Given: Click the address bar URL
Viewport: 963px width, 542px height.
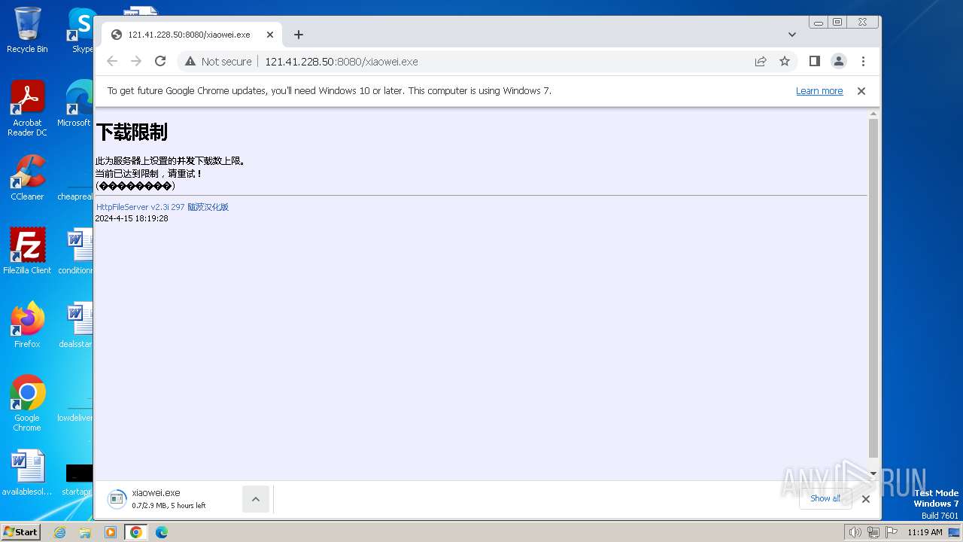Looking at the screenshot, I should pos(342,62).
